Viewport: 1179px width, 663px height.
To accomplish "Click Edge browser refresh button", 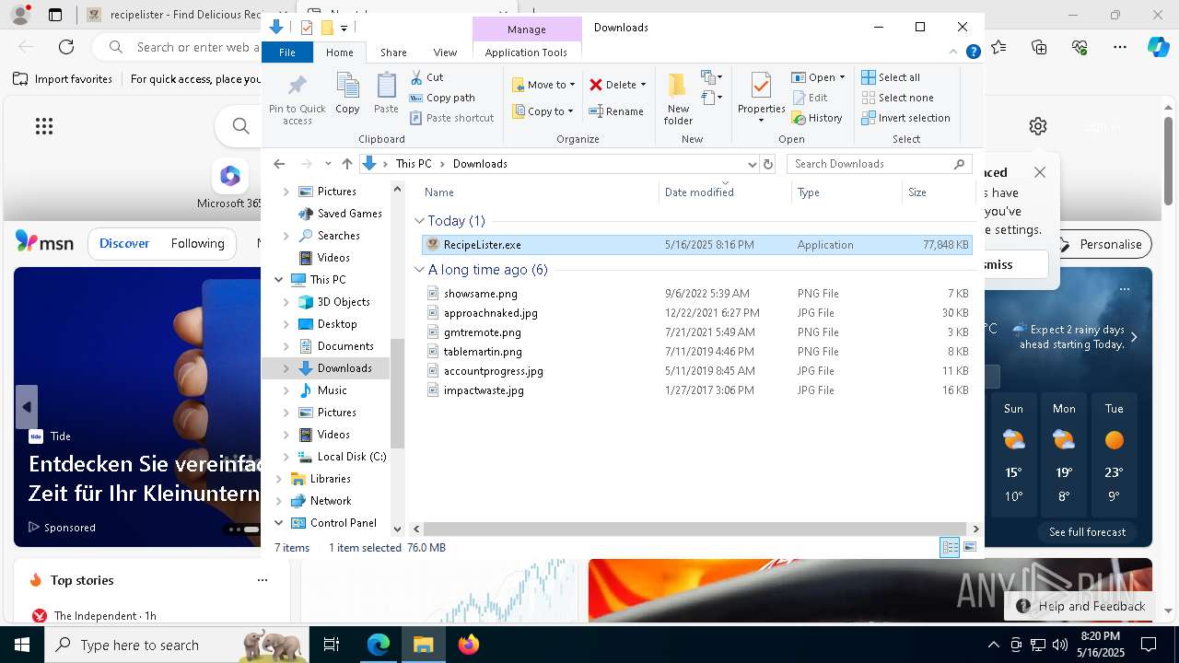I will [66, 47].
